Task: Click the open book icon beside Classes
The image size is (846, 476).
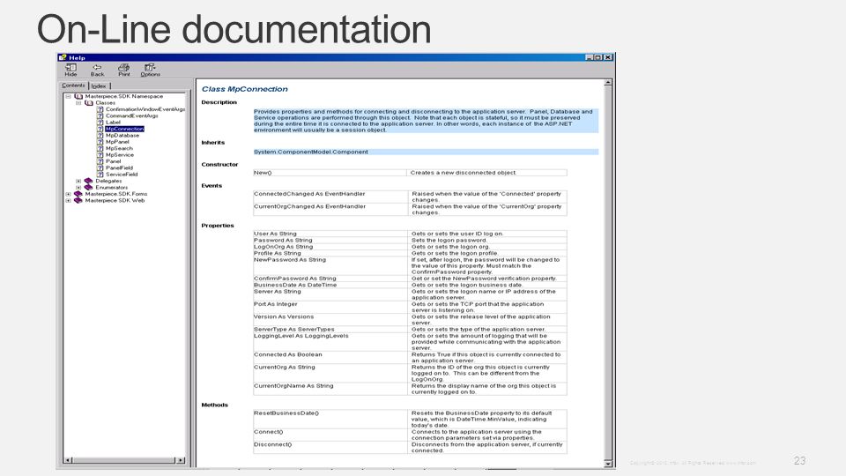Action: pyautogui.click(x=88, y=102)
